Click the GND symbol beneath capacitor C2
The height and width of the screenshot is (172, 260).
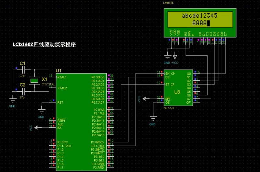(x=13, y=100)
